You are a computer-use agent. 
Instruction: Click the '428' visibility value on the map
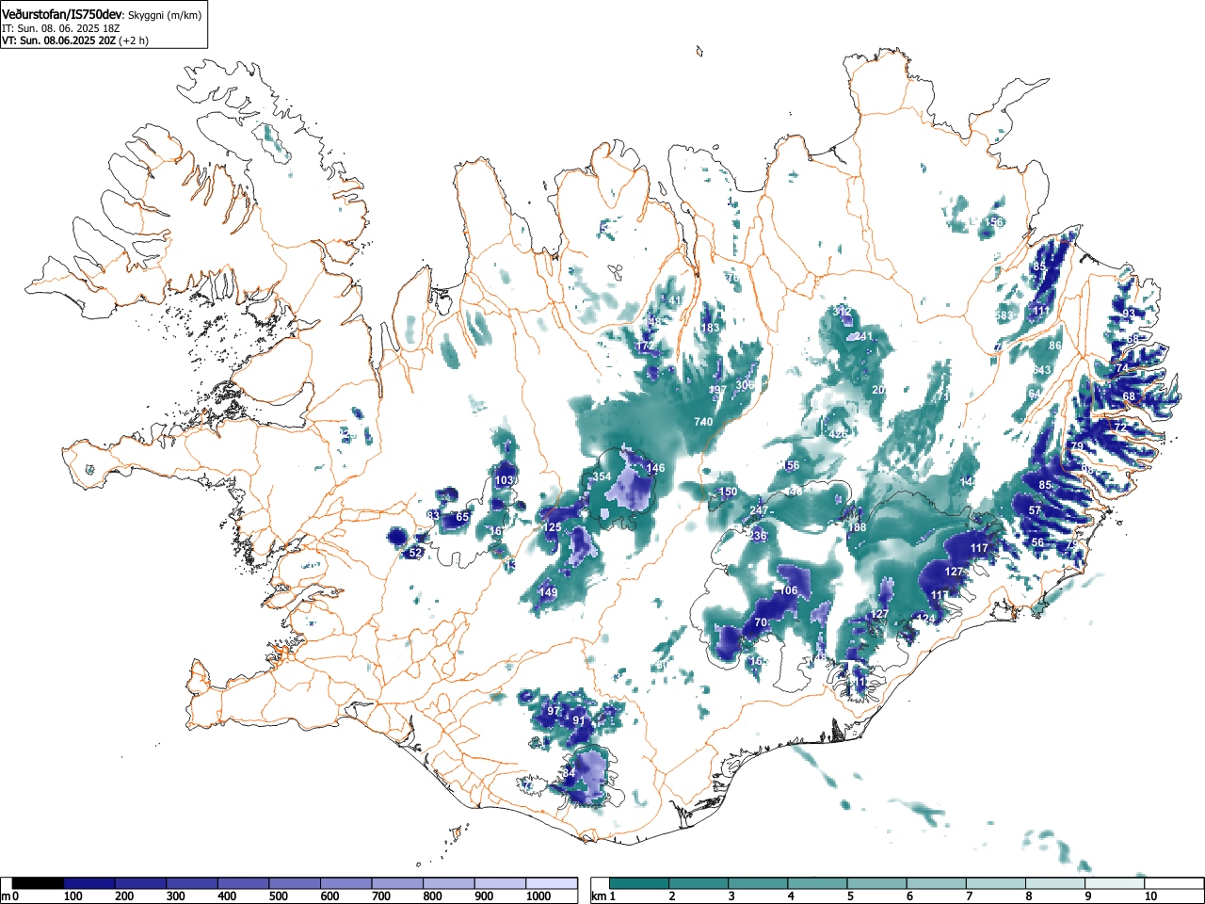point(837,435)
